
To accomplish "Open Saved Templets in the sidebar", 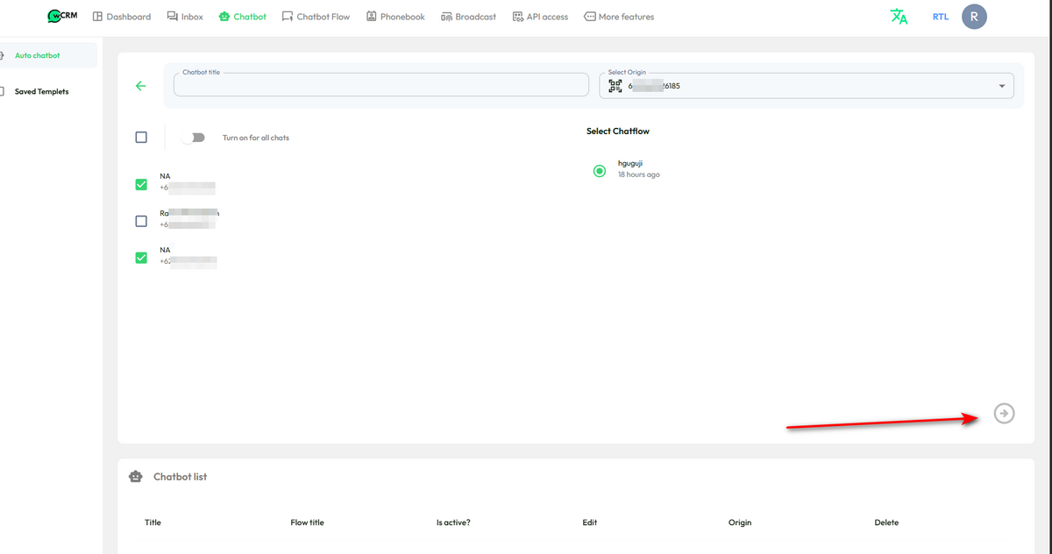I will 42,91.
